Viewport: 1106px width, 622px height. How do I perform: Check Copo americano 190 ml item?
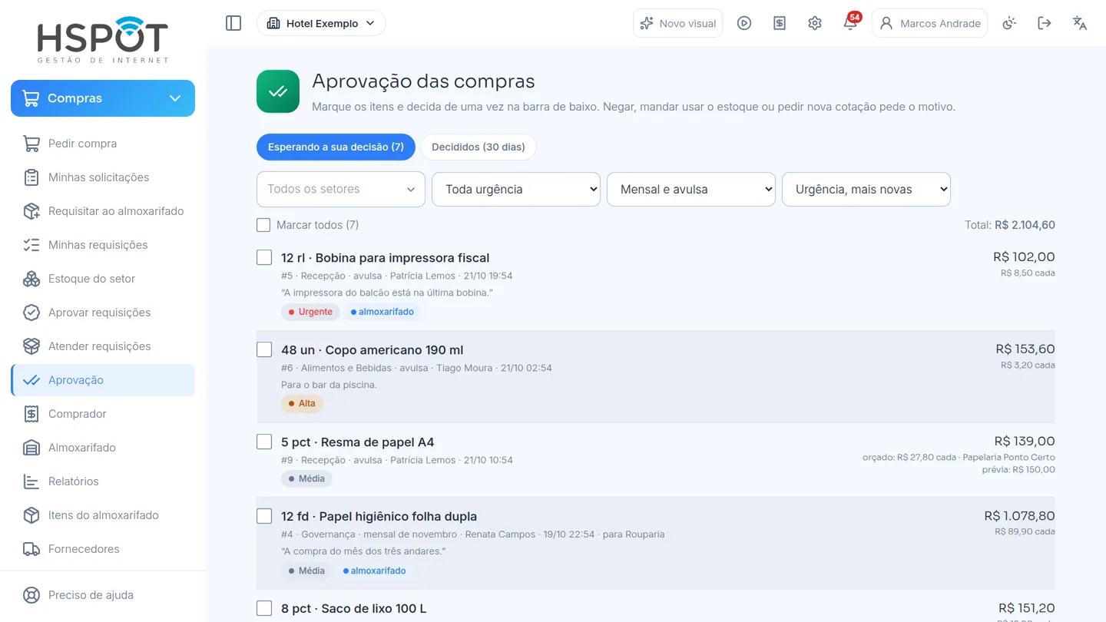point(264,349)
